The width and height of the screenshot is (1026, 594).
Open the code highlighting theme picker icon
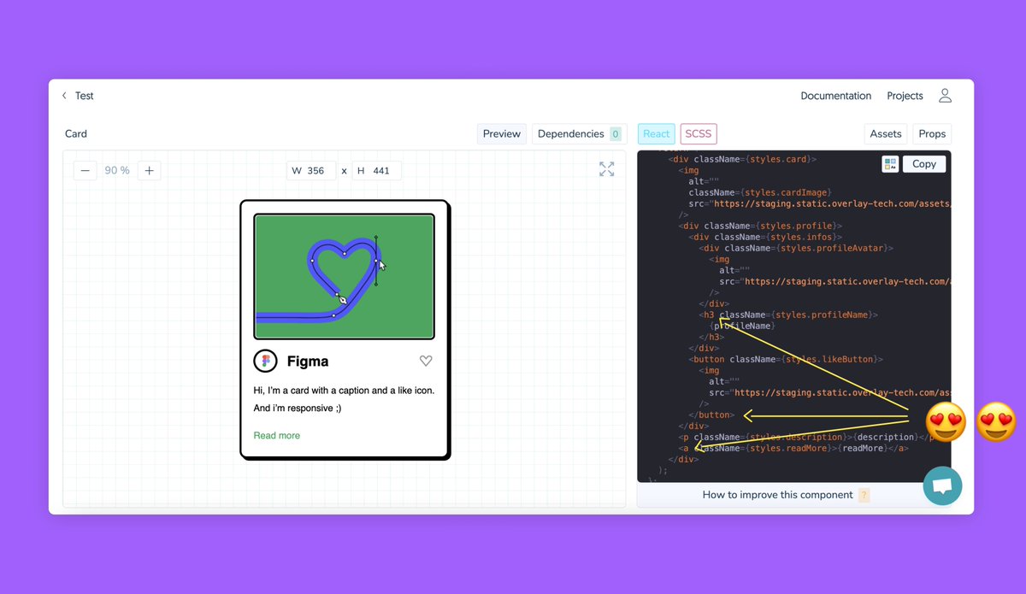coord(890,163)
